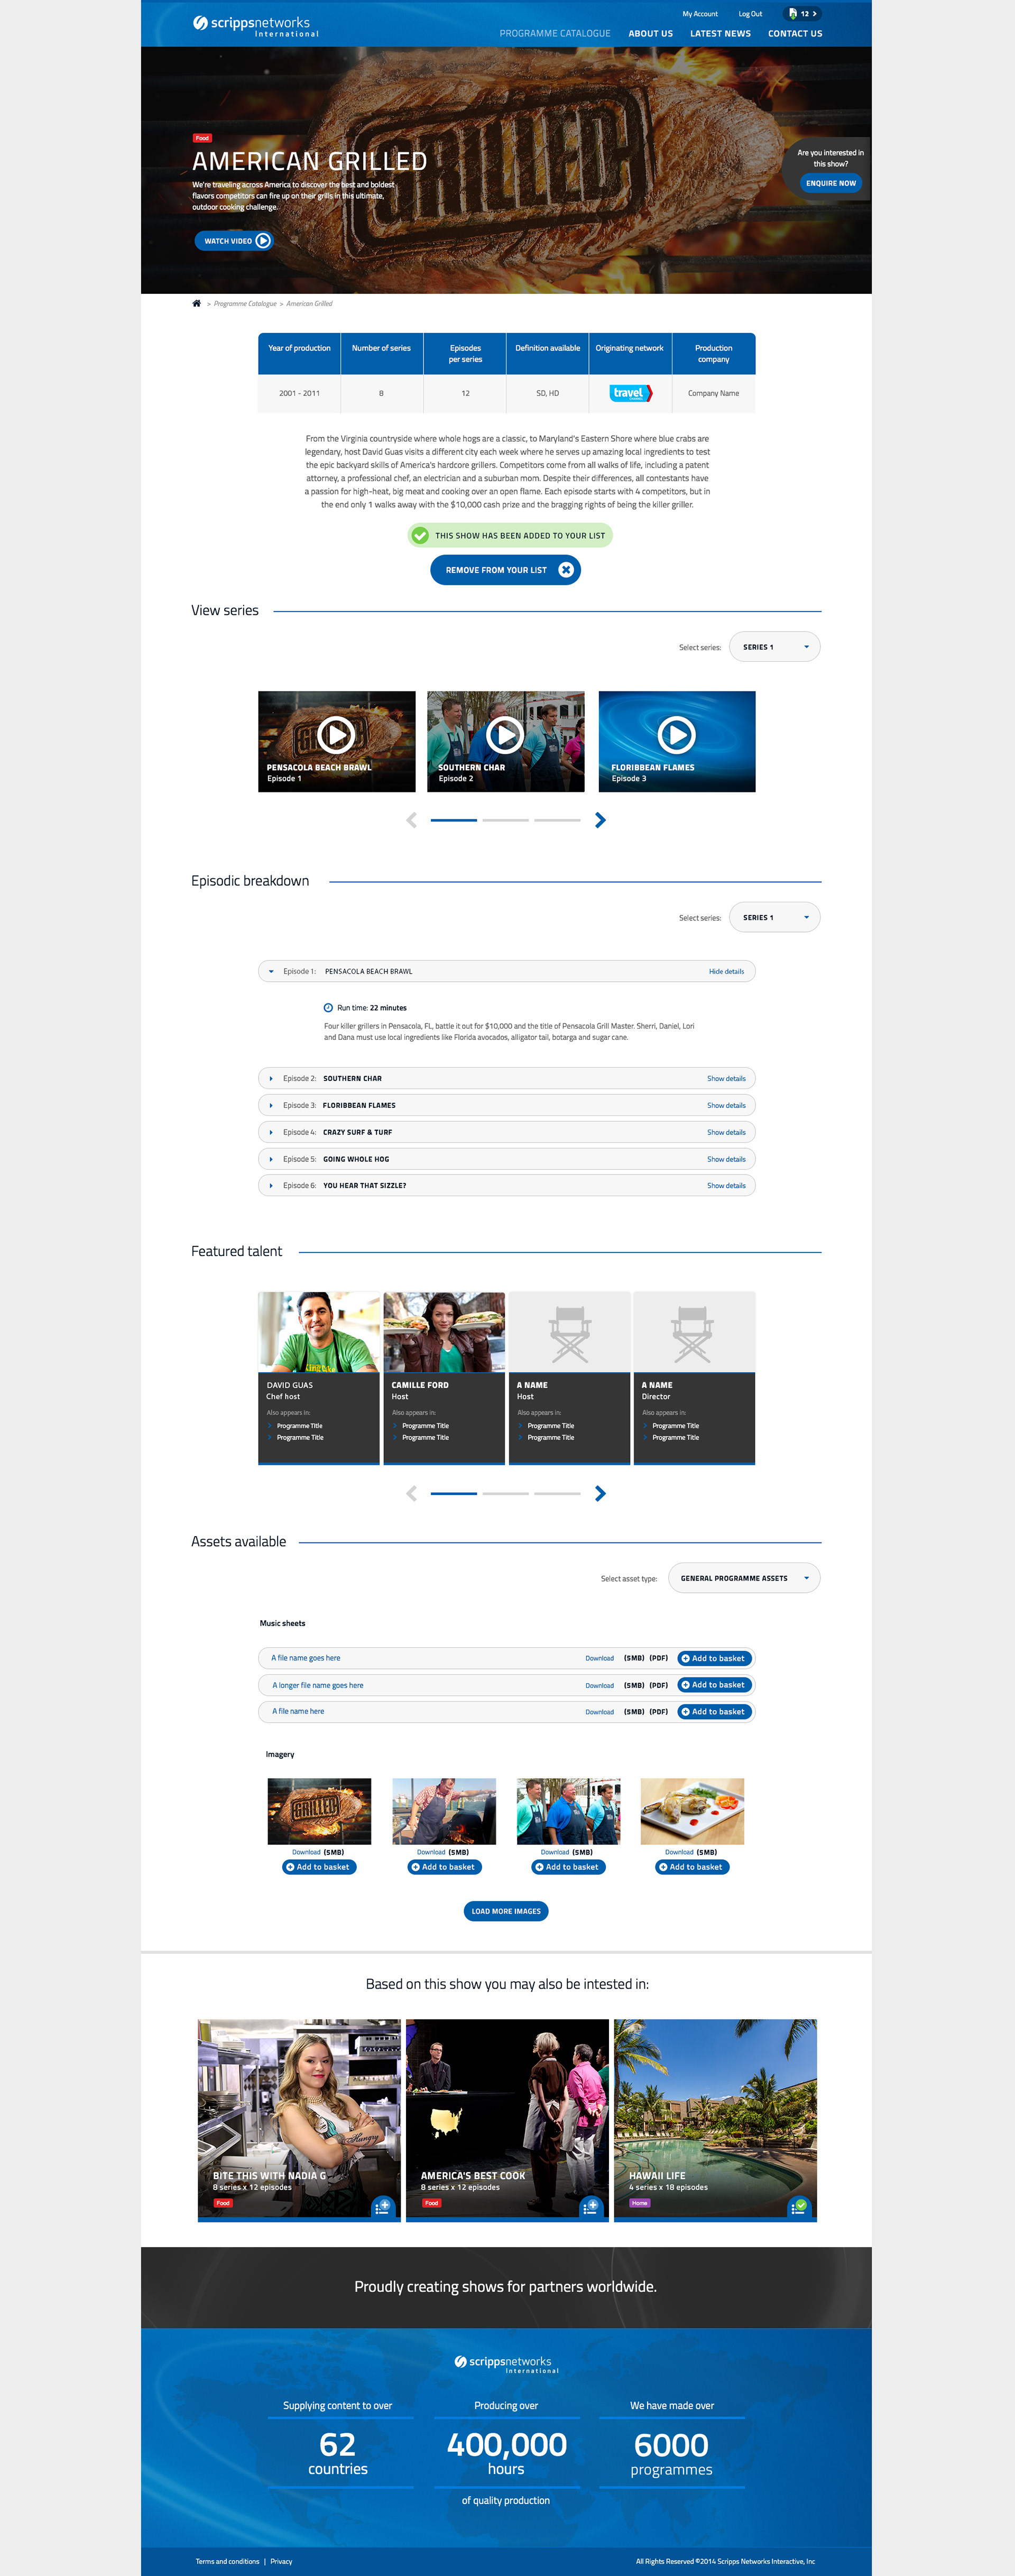Open the View series Series 1 dropdown
Image resolution: width=1015 pixels, height=2576 pixels.
pos(774,647)
